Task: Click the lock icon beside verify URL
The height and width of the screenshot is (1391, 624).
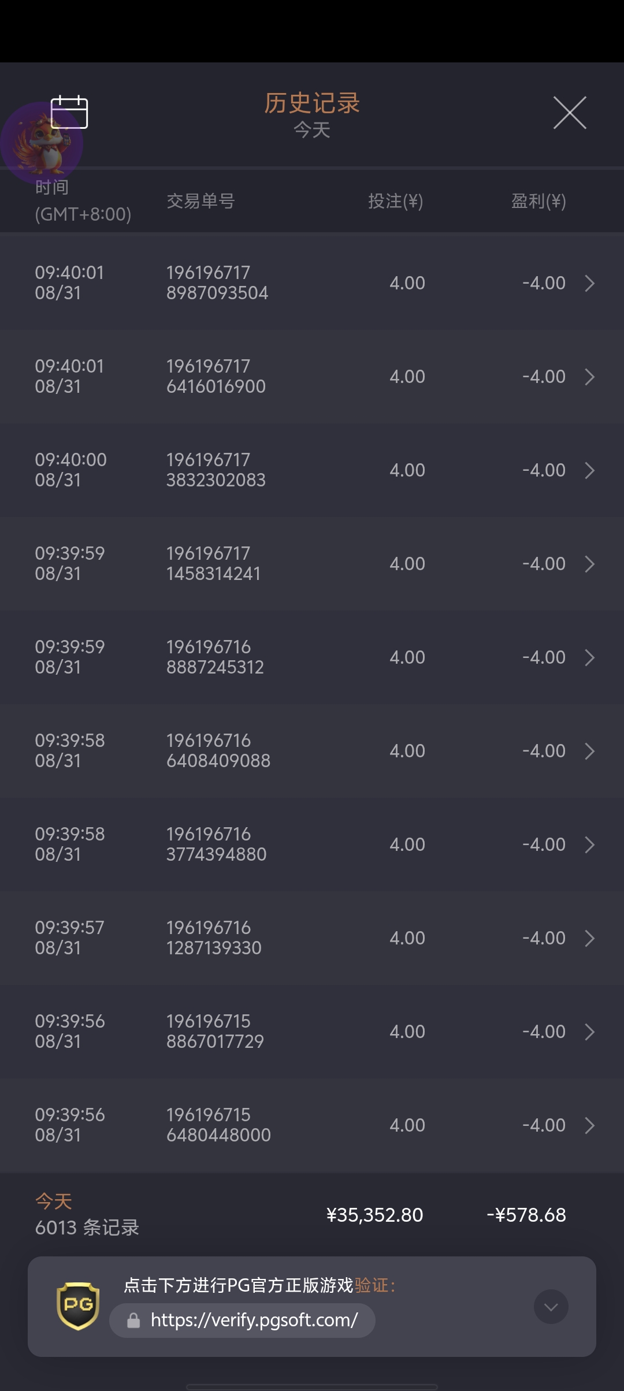Action: (133, 1321)
